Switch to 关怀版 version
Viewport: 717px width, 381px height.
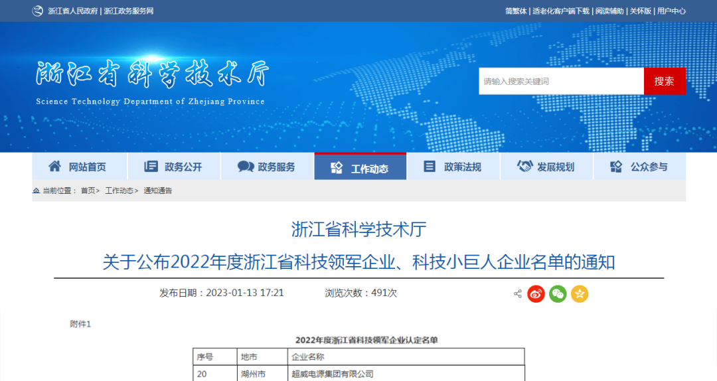point(640,11)
